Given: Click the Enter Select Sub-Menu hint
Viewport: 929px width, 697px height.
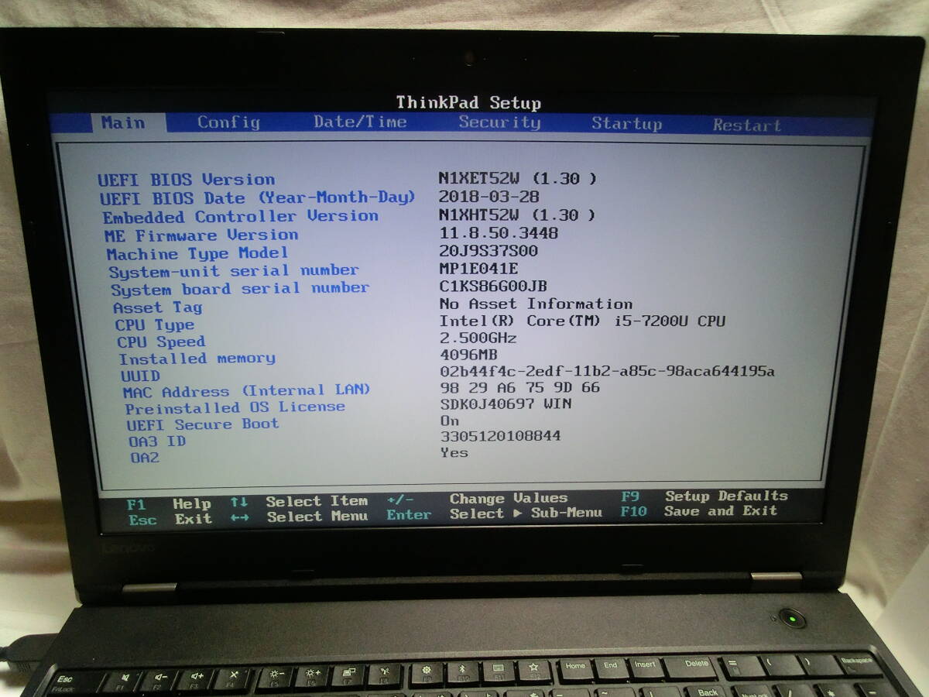Looking at the screenshot, I should point(495,513).
